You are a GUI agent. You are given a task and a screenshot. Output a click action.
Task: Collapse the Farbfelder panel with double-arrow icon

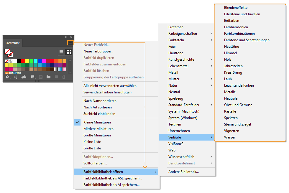[66, 37]
